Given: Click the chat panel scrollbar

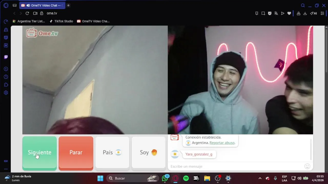Looking at the screenshot, I should coord(311,149).
